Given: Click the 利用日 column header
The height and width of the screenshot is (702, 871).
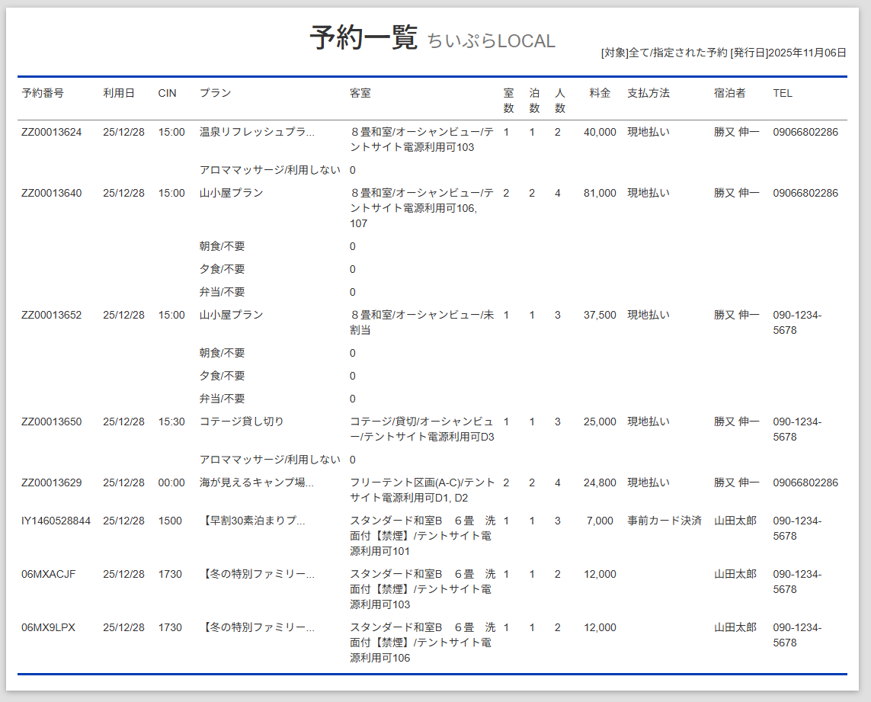Looking at the screenshot, I should tap(119, 93).
